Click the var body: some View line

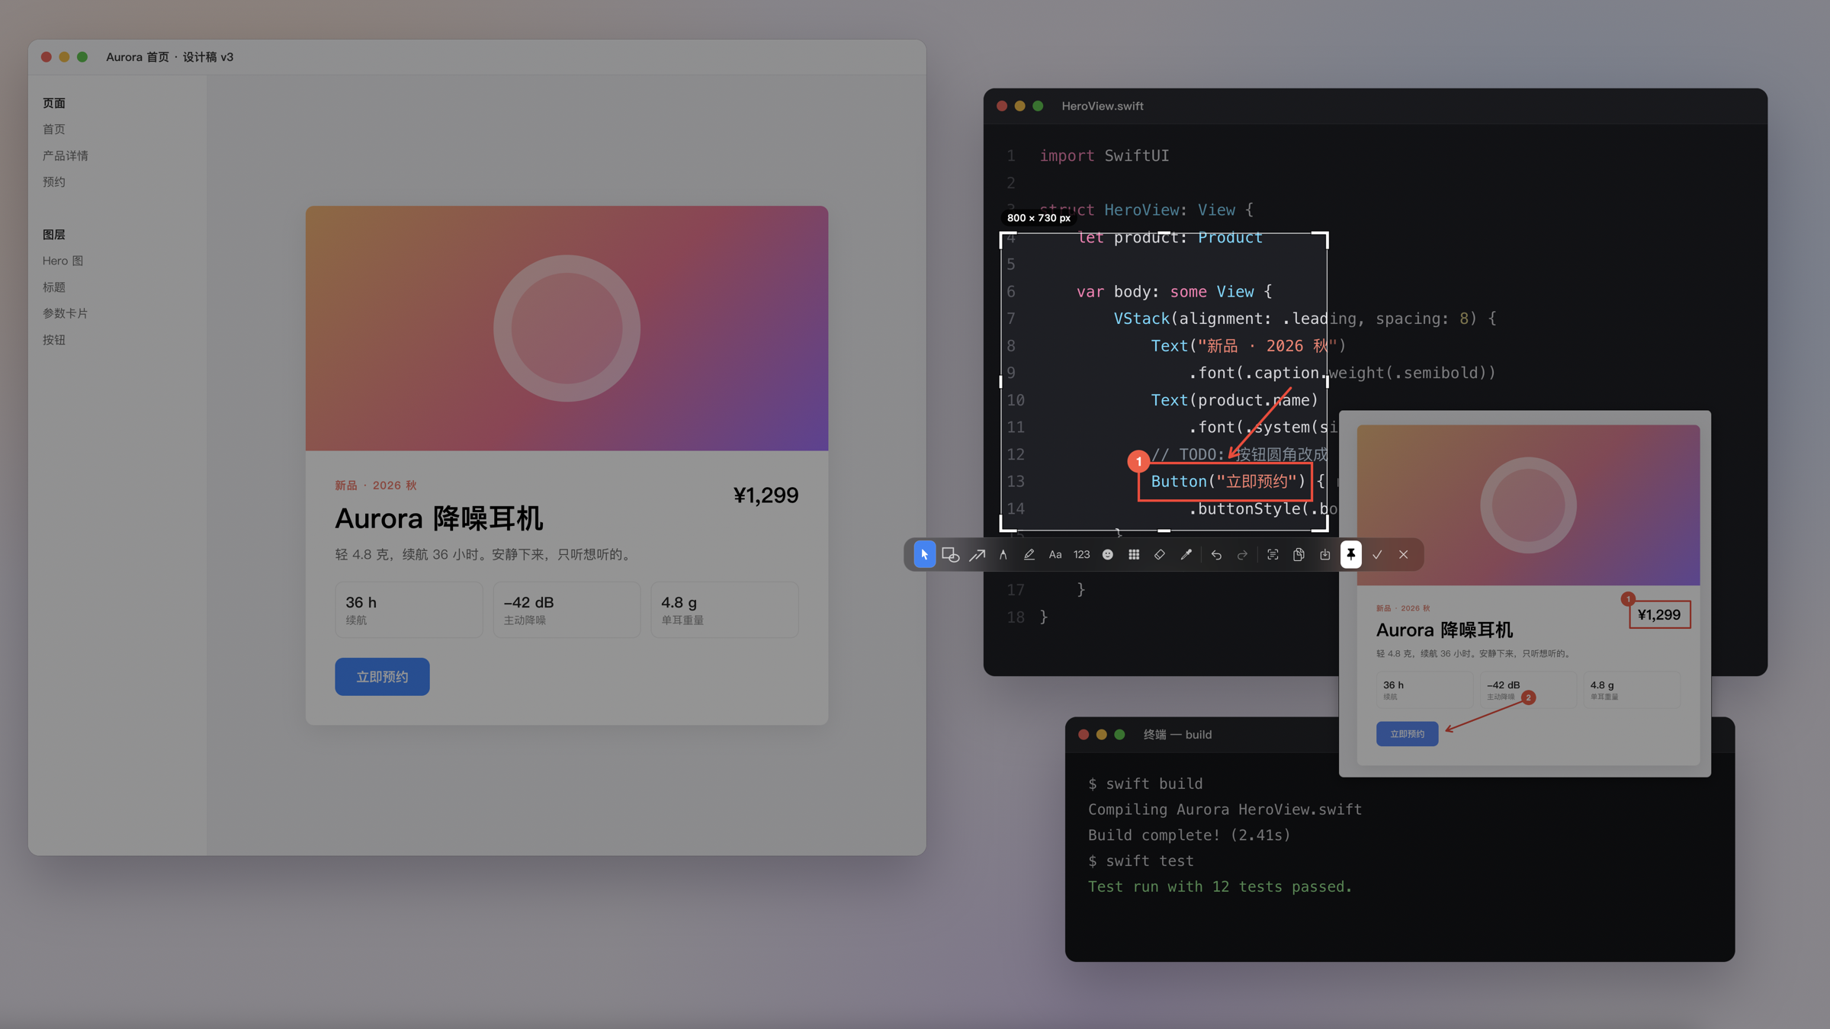coord(1174,292)
